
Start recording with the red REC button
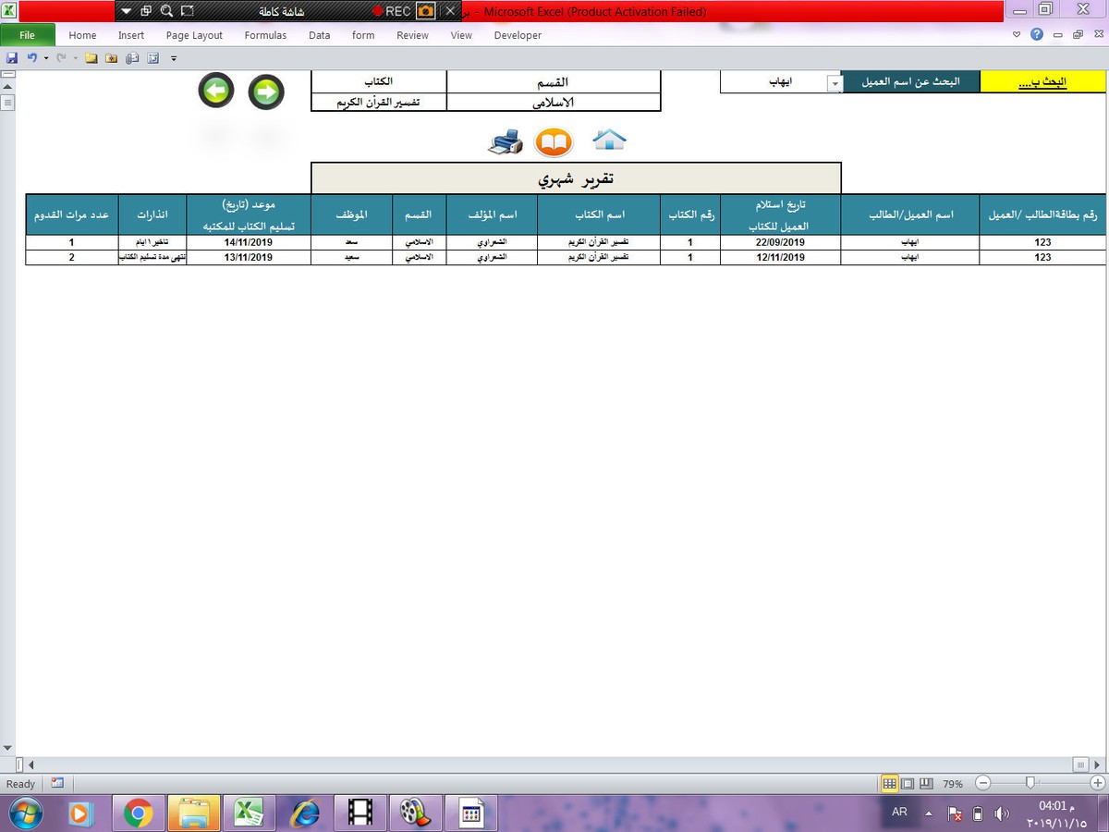click(392, 11)
